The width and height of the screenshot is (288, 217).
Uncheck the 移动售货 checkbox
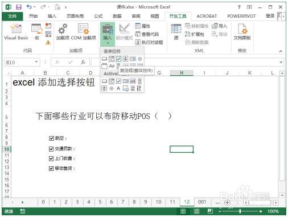tap(51, 169)
